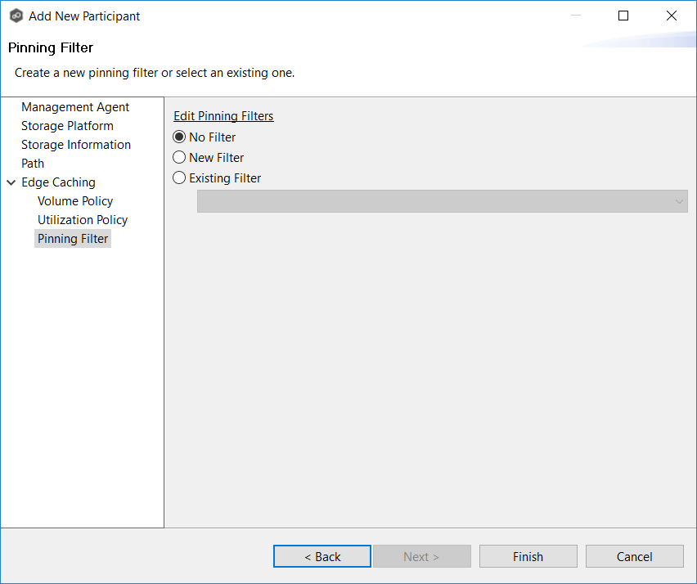Viewport: 697px width, 584px height.
Task: Click the app icon in title bar
Action: coord(16,16)
